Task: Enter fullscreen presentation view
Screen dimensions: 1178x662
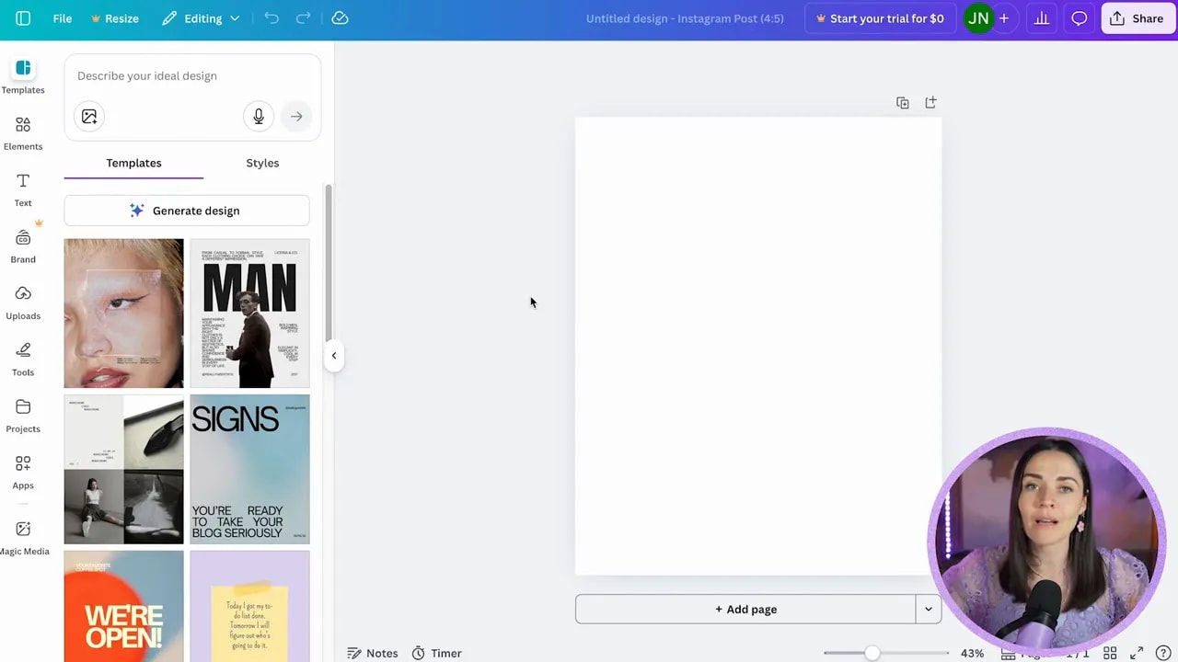Action: coord(1137,653)
